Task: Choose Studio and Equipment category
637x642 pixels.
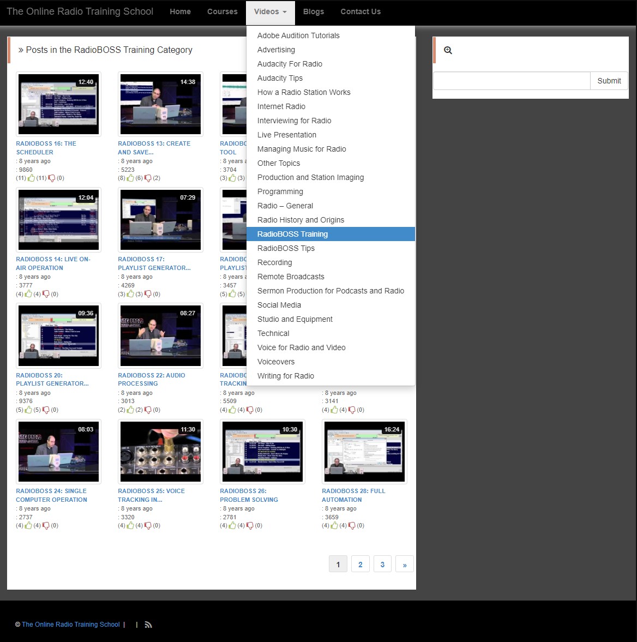Action: pos(331,319)
